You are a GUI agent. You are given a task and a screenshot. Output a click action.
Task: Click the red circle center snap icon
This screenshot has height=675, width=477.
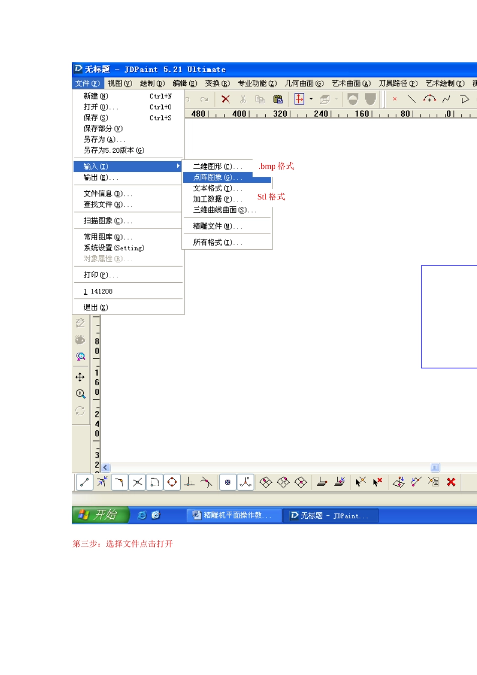coord(172,482)
